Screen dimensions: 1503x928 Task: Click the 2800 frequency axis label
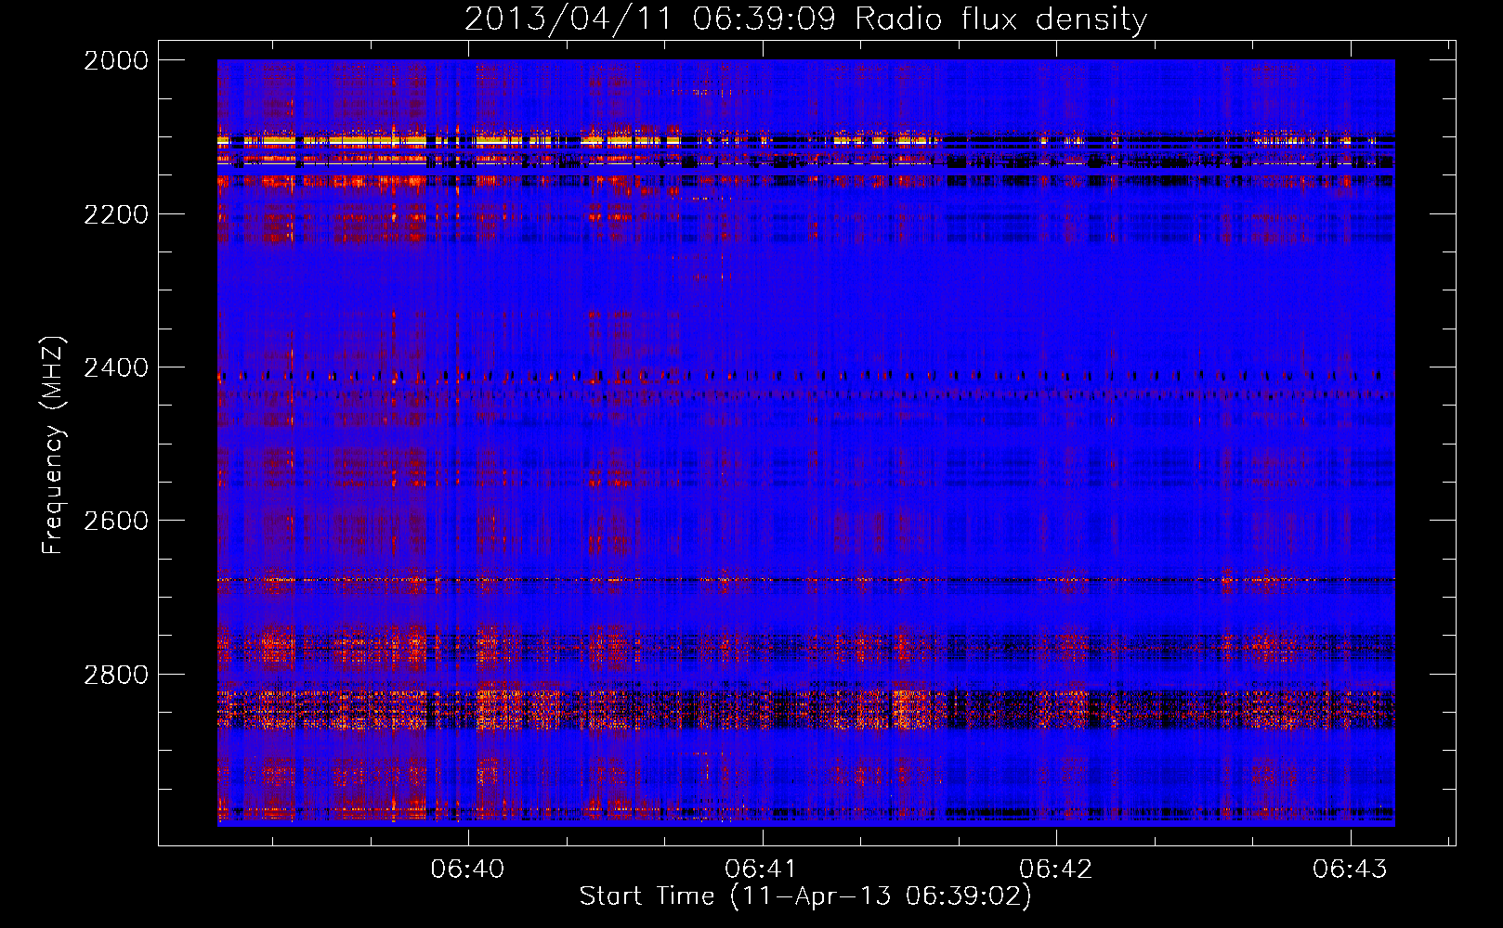(116, 675)
